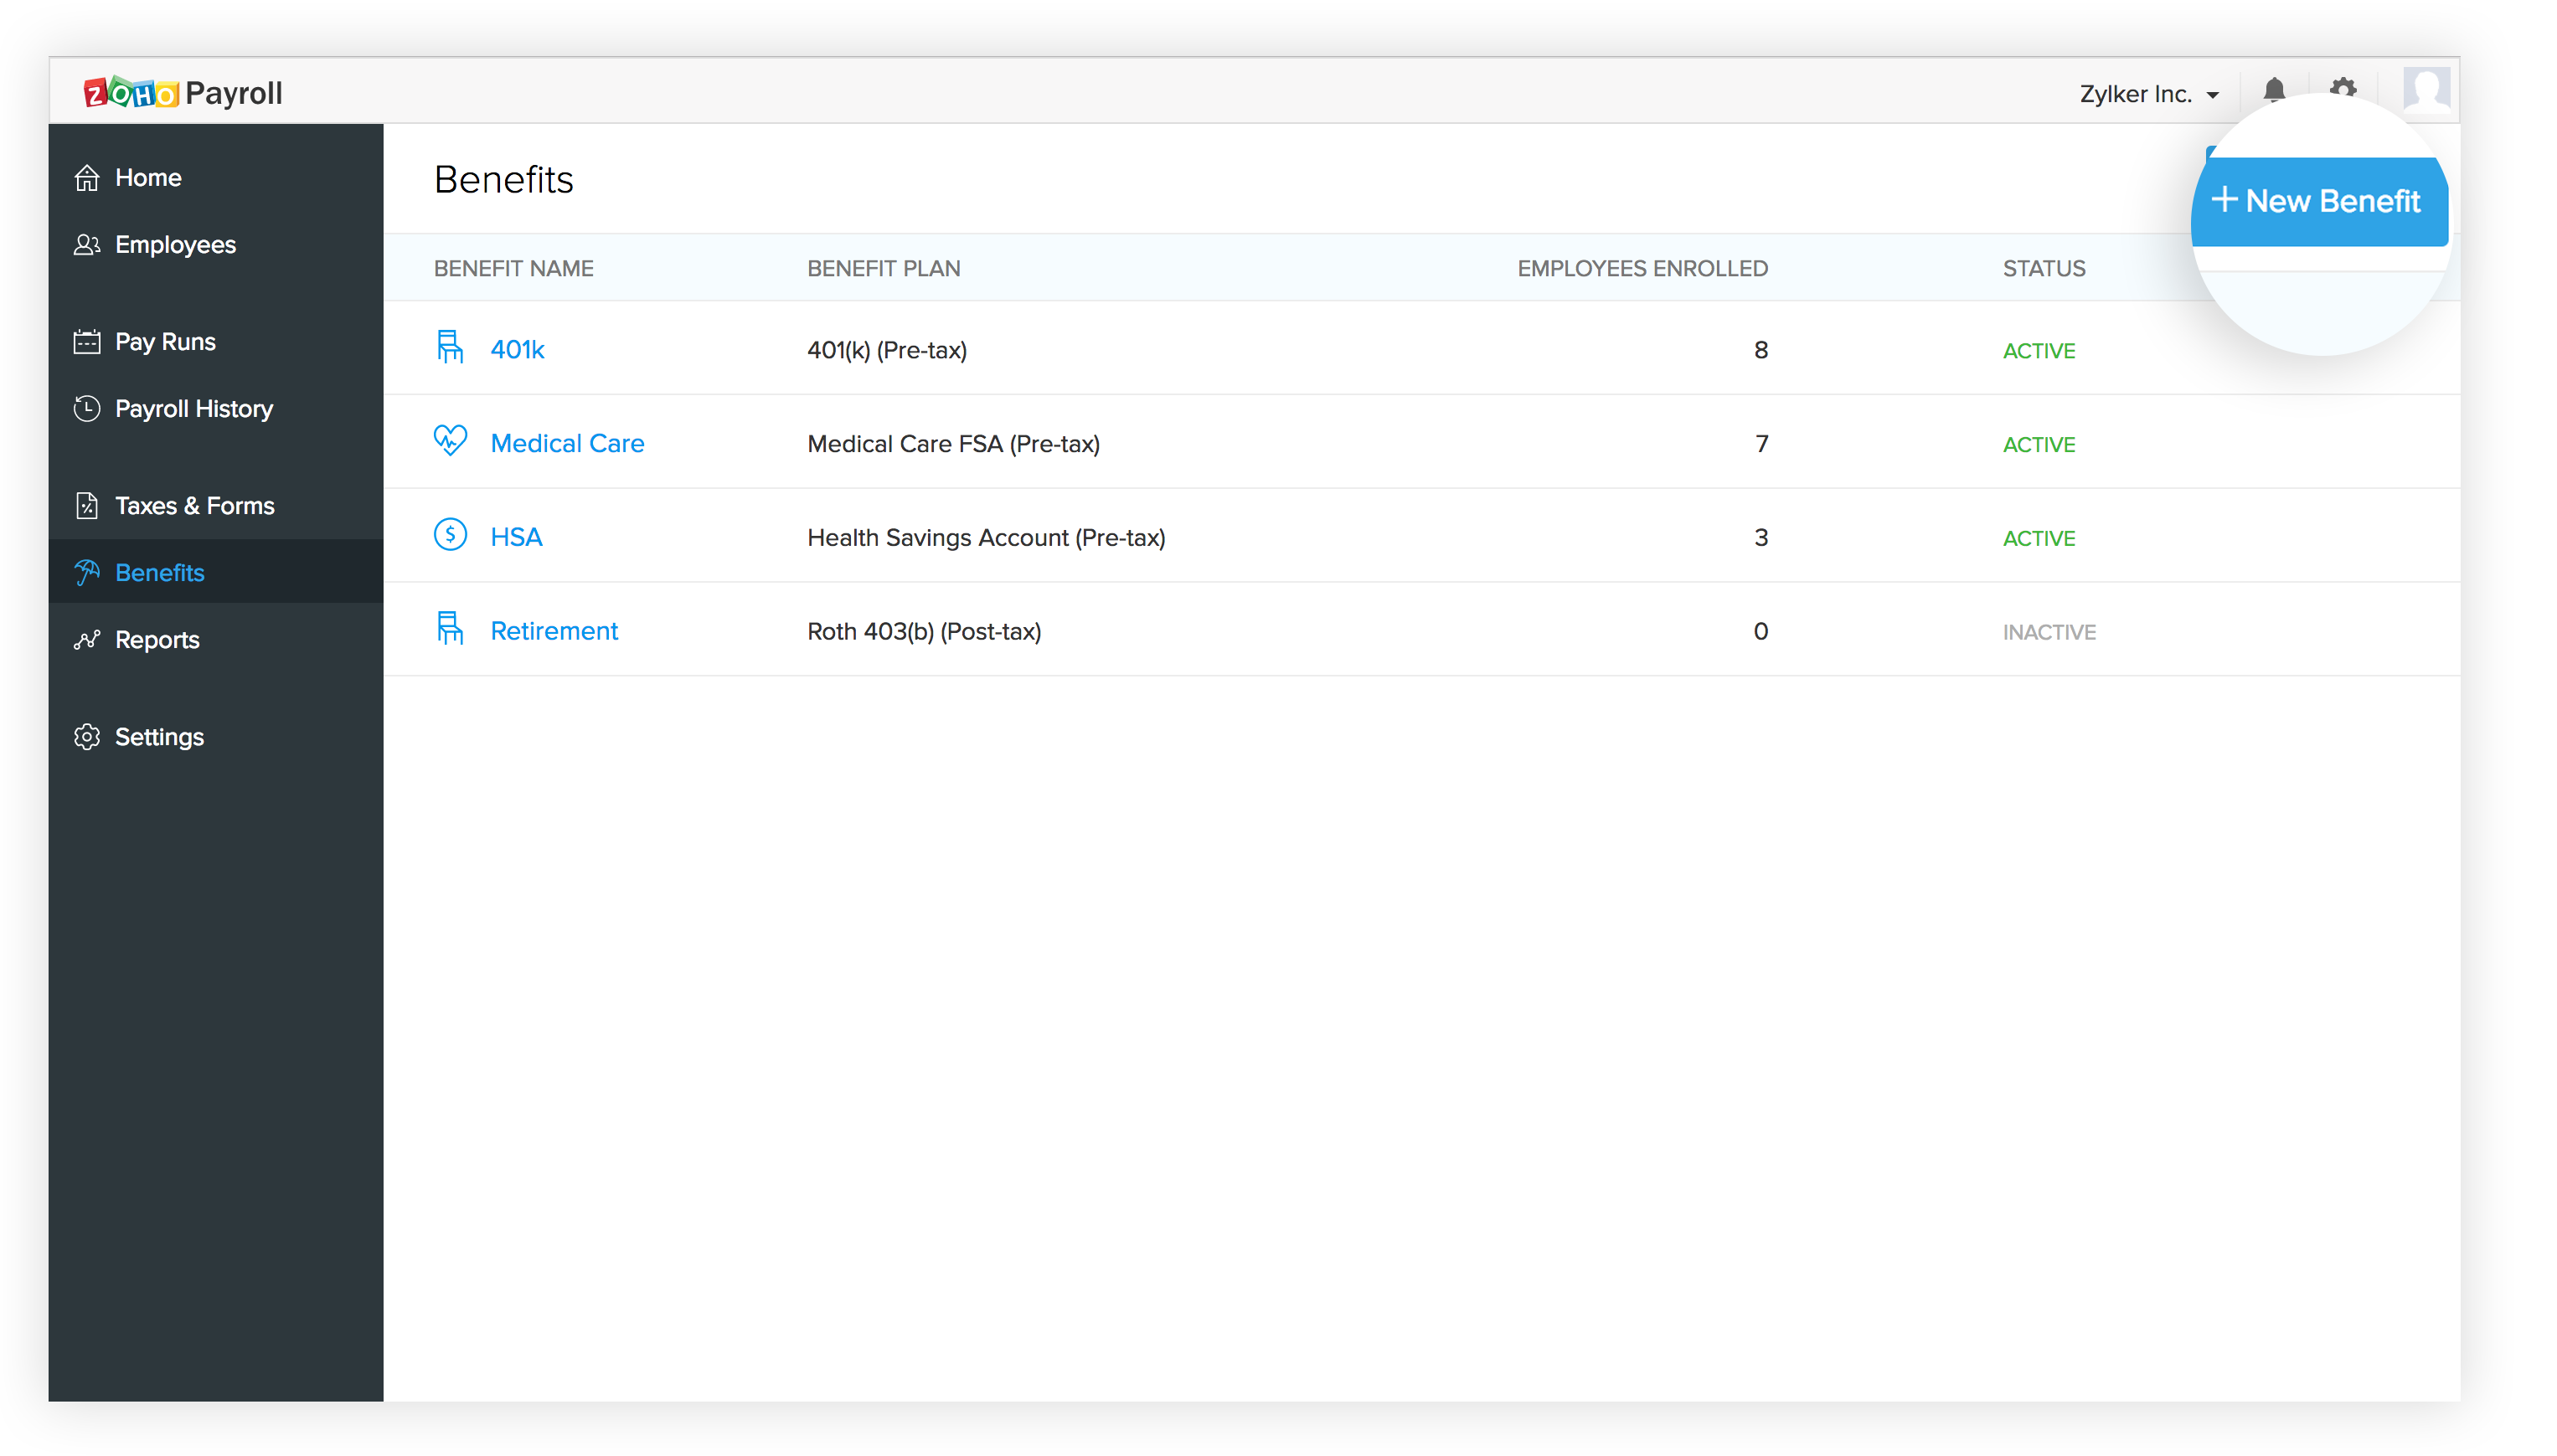Click the Retirement inactive status label
2557x1456 pixels.
(2049, 630)
